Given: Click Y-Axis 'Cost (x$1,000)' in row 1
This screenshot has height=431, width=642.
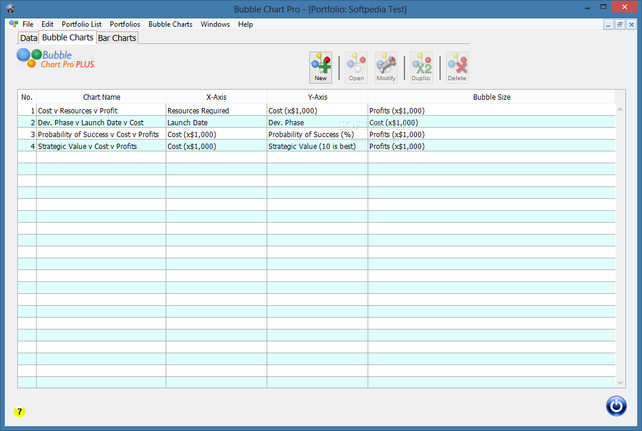Looking at the screenshot, I should (317, 110).
